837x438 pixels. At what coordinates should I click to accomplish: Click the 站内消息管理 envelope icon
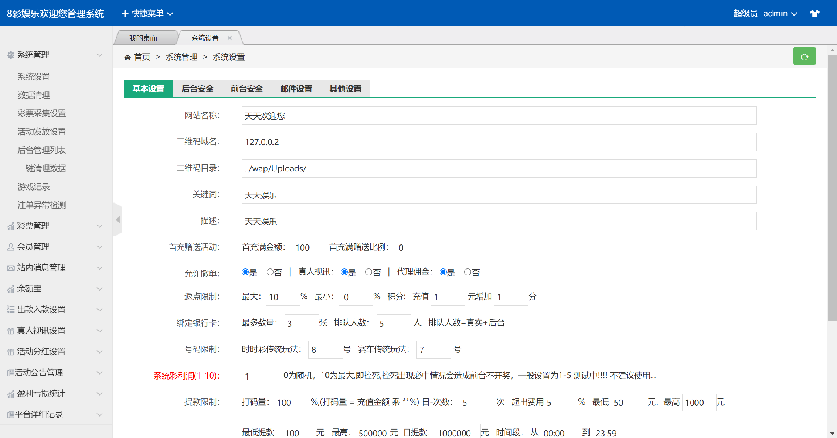[11, 268]
